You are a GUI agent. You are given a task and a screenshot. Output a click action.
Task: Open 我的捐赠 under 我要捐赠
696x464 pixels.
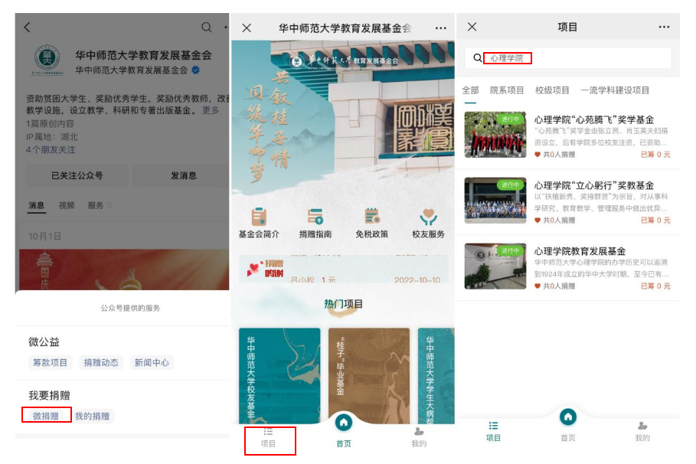click(x=92, y=416)
